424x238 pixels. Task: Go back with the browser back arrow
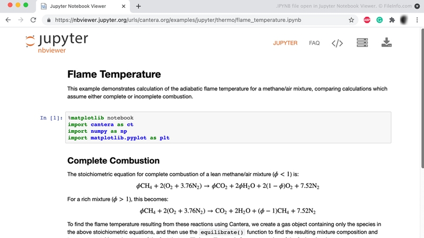pos(8,20)
